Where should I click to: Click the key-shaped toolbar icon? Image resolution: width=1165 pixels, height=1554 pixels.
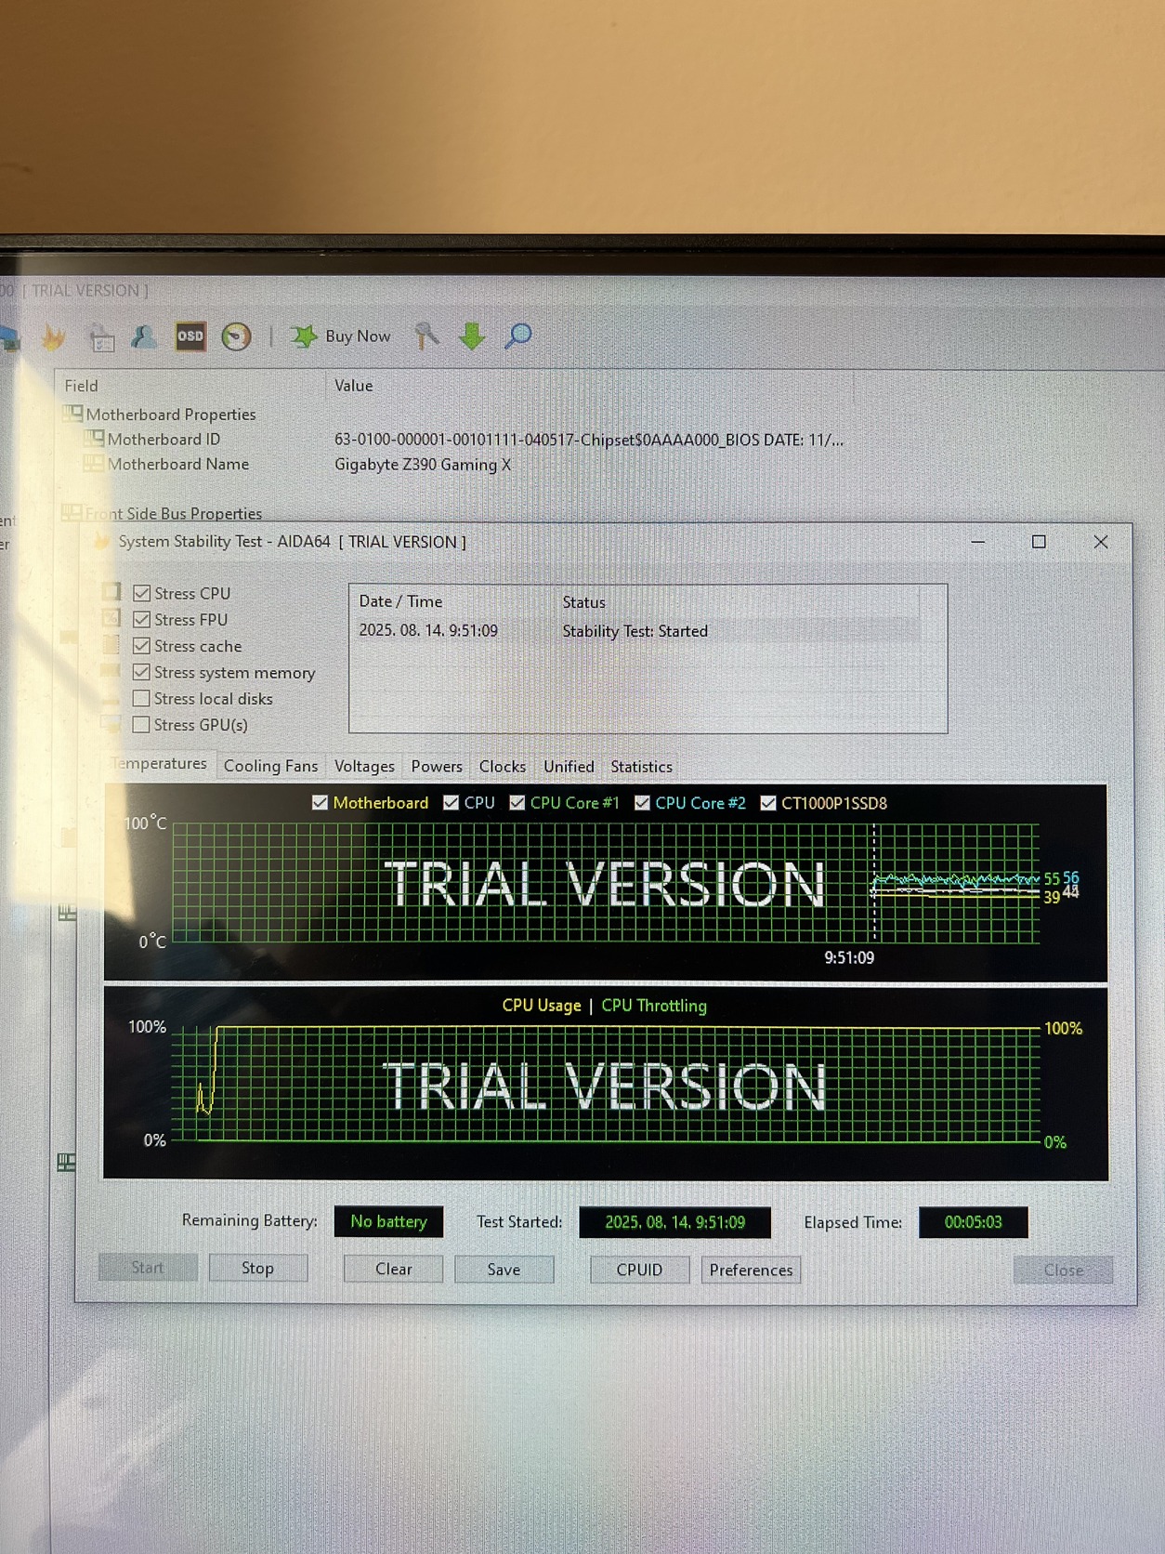tap(426, 336)
